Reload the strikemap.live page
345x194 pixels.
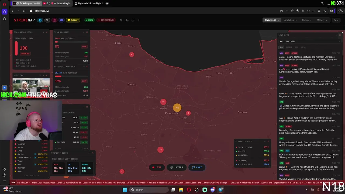click(24, 11)
